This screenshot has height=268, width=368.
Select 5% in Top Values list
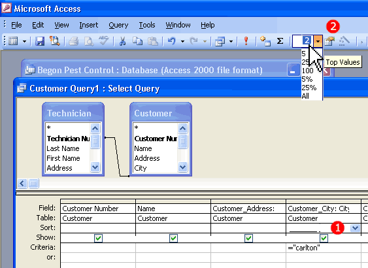pos(307,79)
